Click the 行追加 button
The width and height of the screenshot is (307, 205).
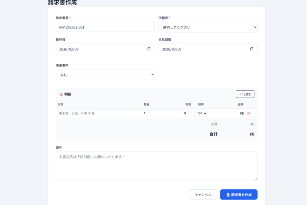pos(245,94)
